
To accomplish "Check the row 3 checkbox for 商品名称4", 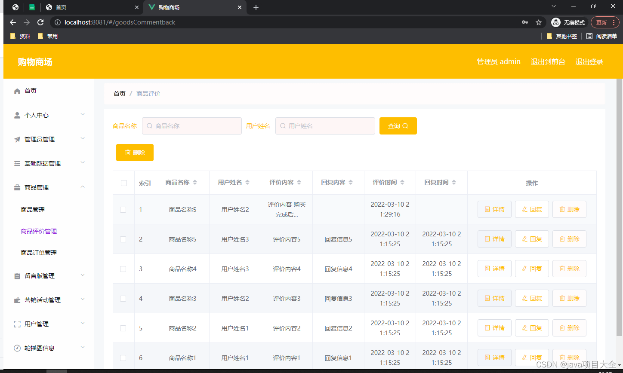I will pos(123,269).
